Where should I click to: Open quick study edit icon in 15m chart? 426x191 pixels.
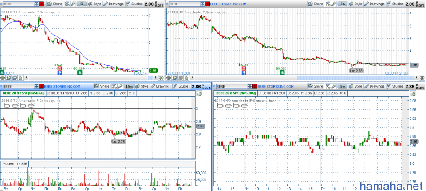114,86
